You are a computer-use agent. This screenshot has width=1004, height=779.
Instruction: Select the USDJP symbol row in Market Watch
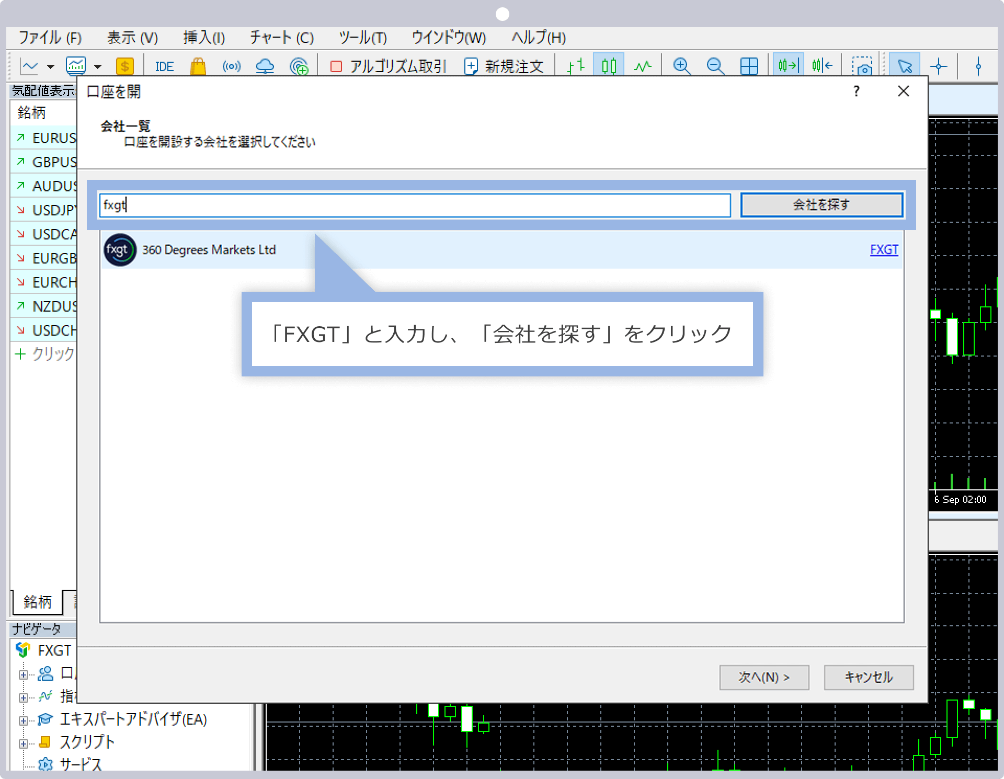(x=44, y=210)
